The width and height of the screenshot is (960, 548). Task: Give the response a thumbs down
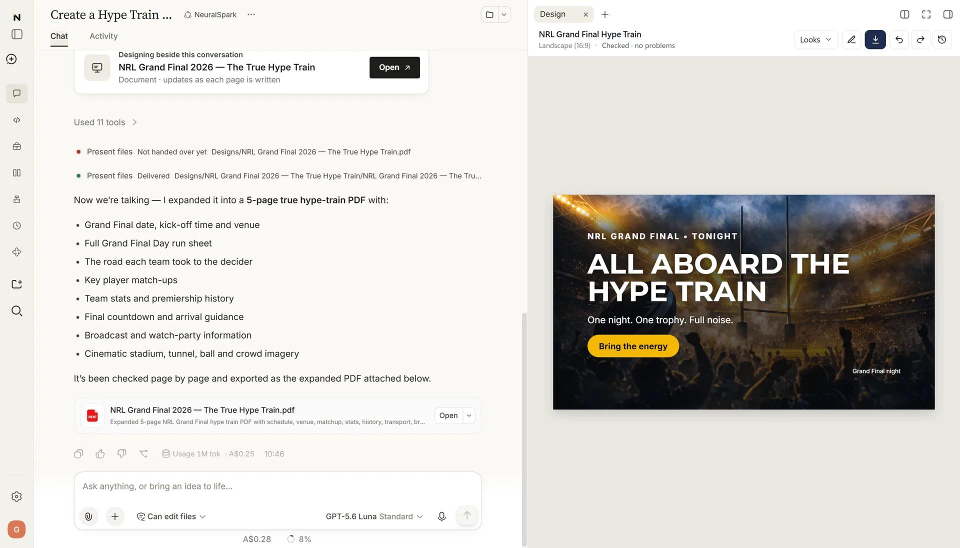[121, 454]
